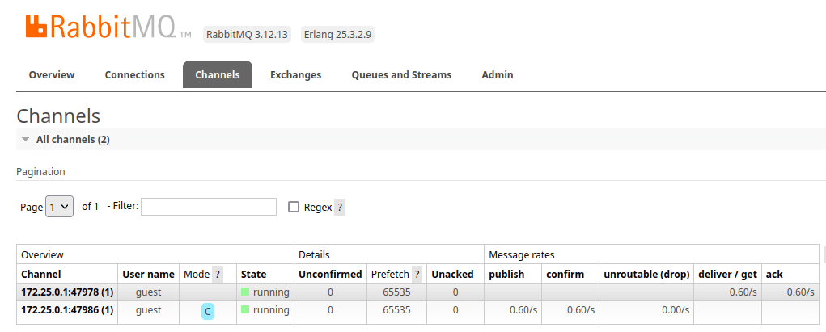This screenshot has width=826, height=332.
Task: Select the Channels tab
Action: (x=218, y=74)
